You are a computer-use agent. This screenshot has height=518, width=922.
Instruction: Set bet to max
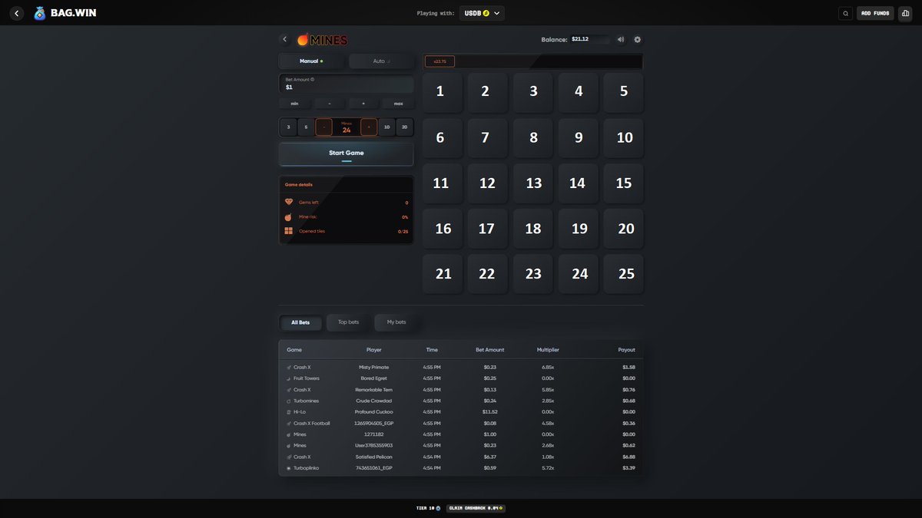coord(398,104)
